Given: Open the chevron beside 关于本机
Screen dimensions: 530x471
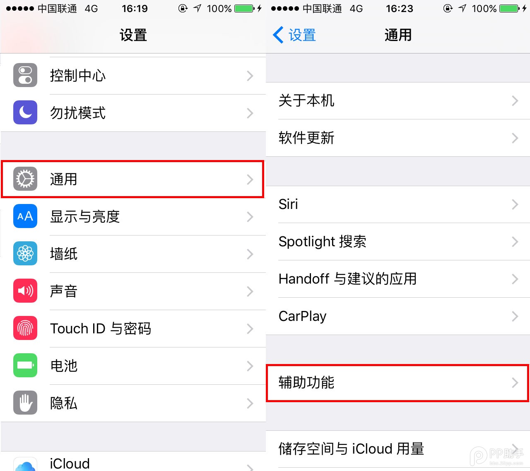Looking at the screenshot, I should pos(515,101).
